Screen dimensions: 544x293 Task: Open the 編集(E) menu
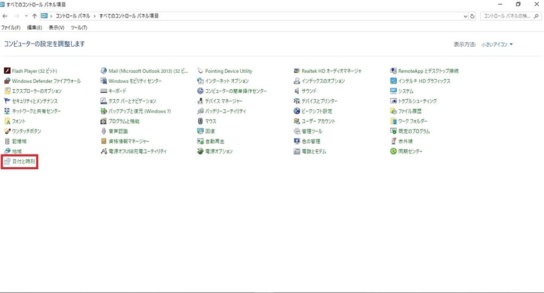[35, 28]
